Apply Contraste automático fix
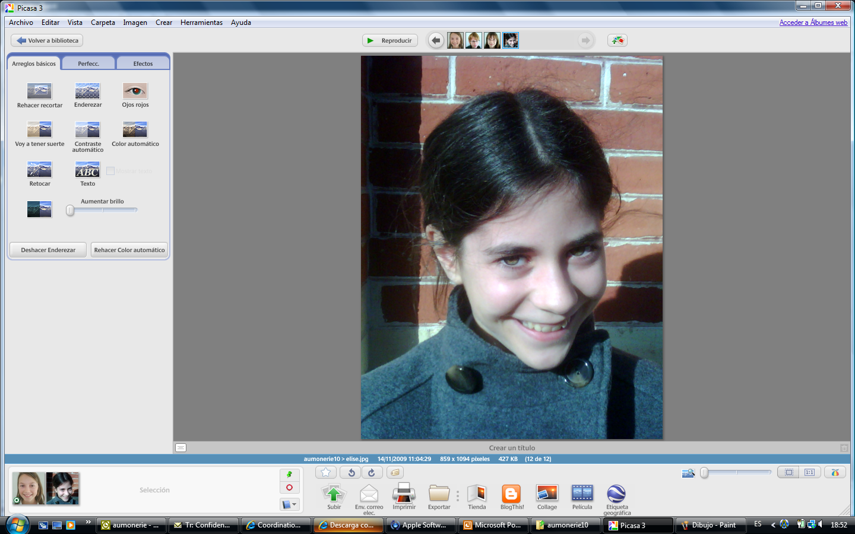This screenshot has width=855, height=534. click(x=87, y=129)
